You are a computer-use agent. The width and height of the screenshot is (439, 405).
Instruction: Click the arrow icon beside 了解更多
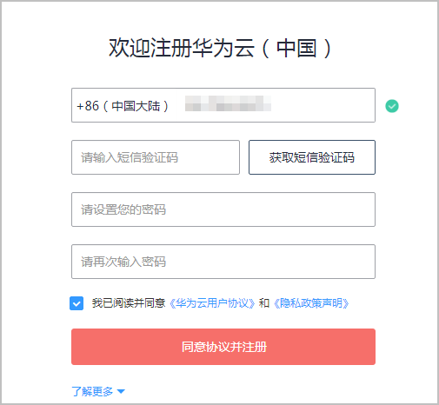(x=121, y=392)
